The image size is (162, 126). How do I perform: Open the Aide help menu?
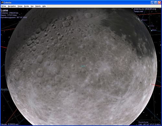pyautogui.click(x=44, y=6)
